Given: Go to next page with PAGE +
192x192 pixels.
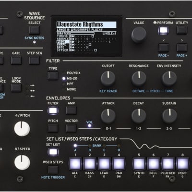Looking at the screenshot, I should pyautogui.click(x=182, y=48).
